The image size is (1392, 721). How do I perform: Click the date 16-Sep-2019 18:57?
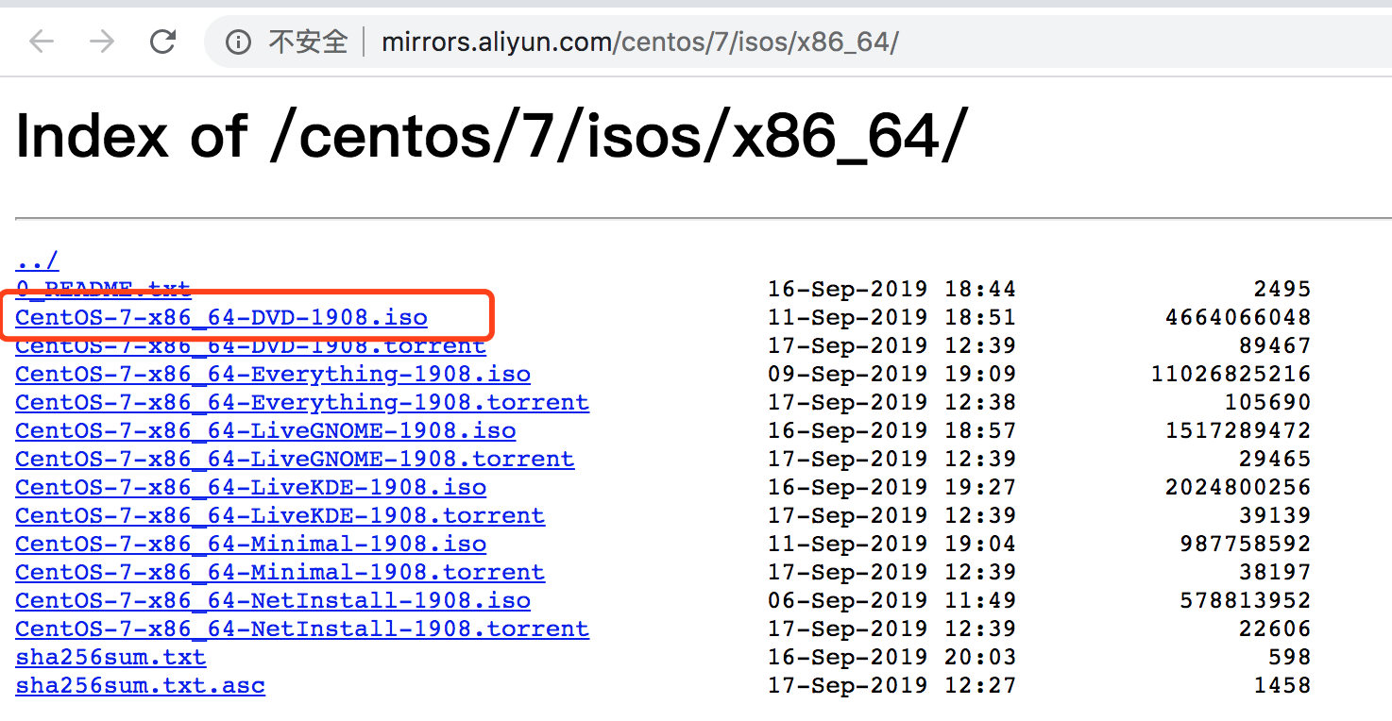point(891,430)
